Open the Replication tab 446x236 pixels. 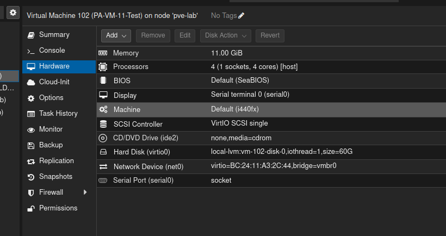[x=59, y=161]
